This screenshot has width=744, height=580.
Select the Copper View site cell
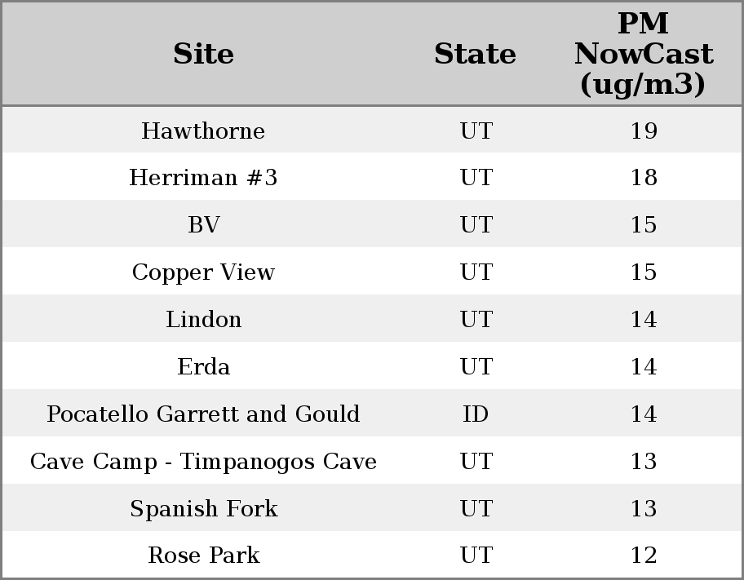point(203,272)
